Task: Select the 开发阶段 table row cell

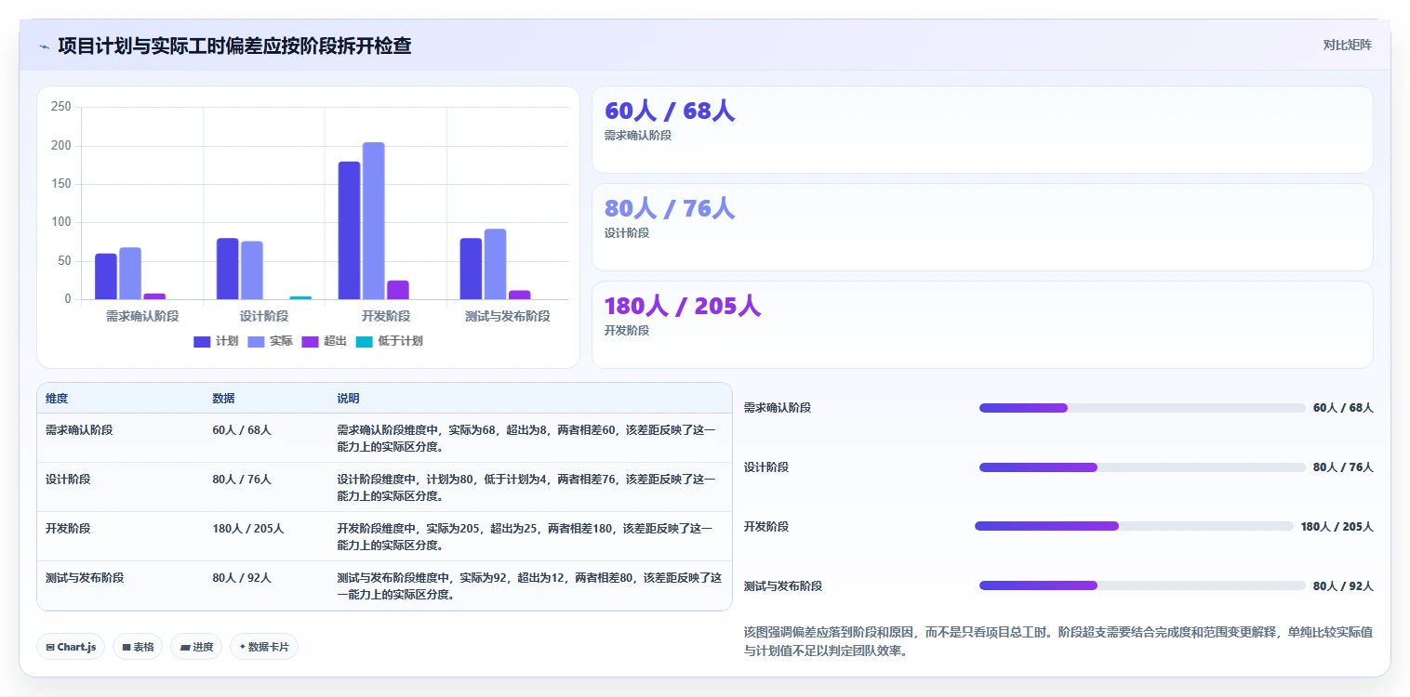Action: (x=68, y=528)
